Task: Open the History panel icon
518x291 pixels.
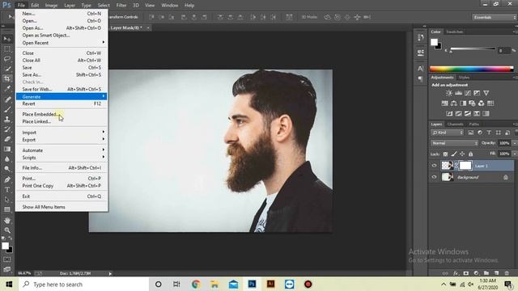Action: [x=421, y=38]
